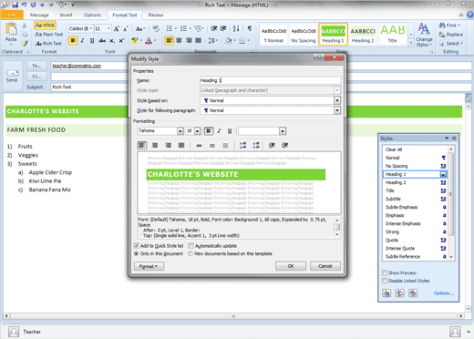474x339 pixels.
Task: Click ribbon Align Text Left icon
Action: [x=169, y=40]
